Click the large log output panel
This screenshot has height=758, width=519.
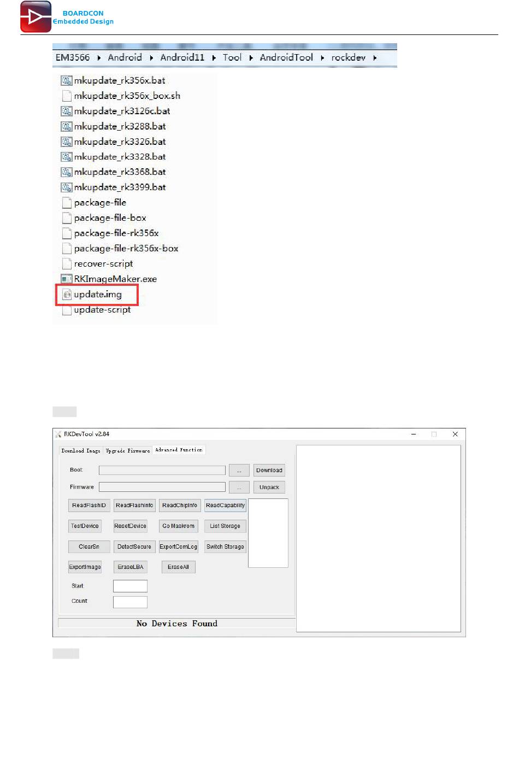(x=379, y=539)
